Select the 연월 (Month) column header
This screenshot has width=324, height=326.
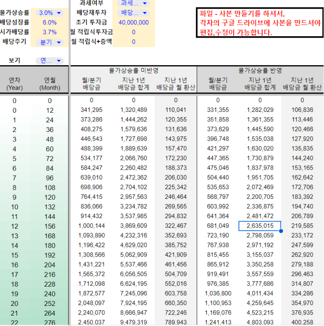50,83
